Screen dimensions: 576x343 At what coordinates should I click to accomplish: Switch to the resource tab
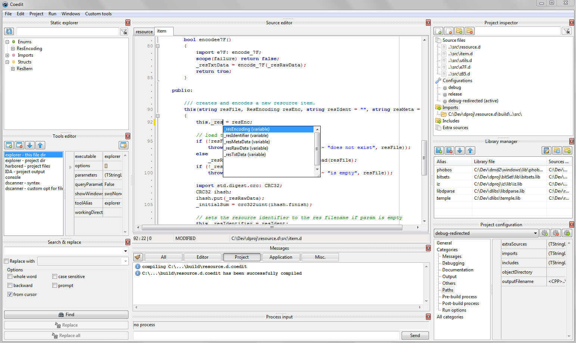pyautogui.click(x=144, y=32)
